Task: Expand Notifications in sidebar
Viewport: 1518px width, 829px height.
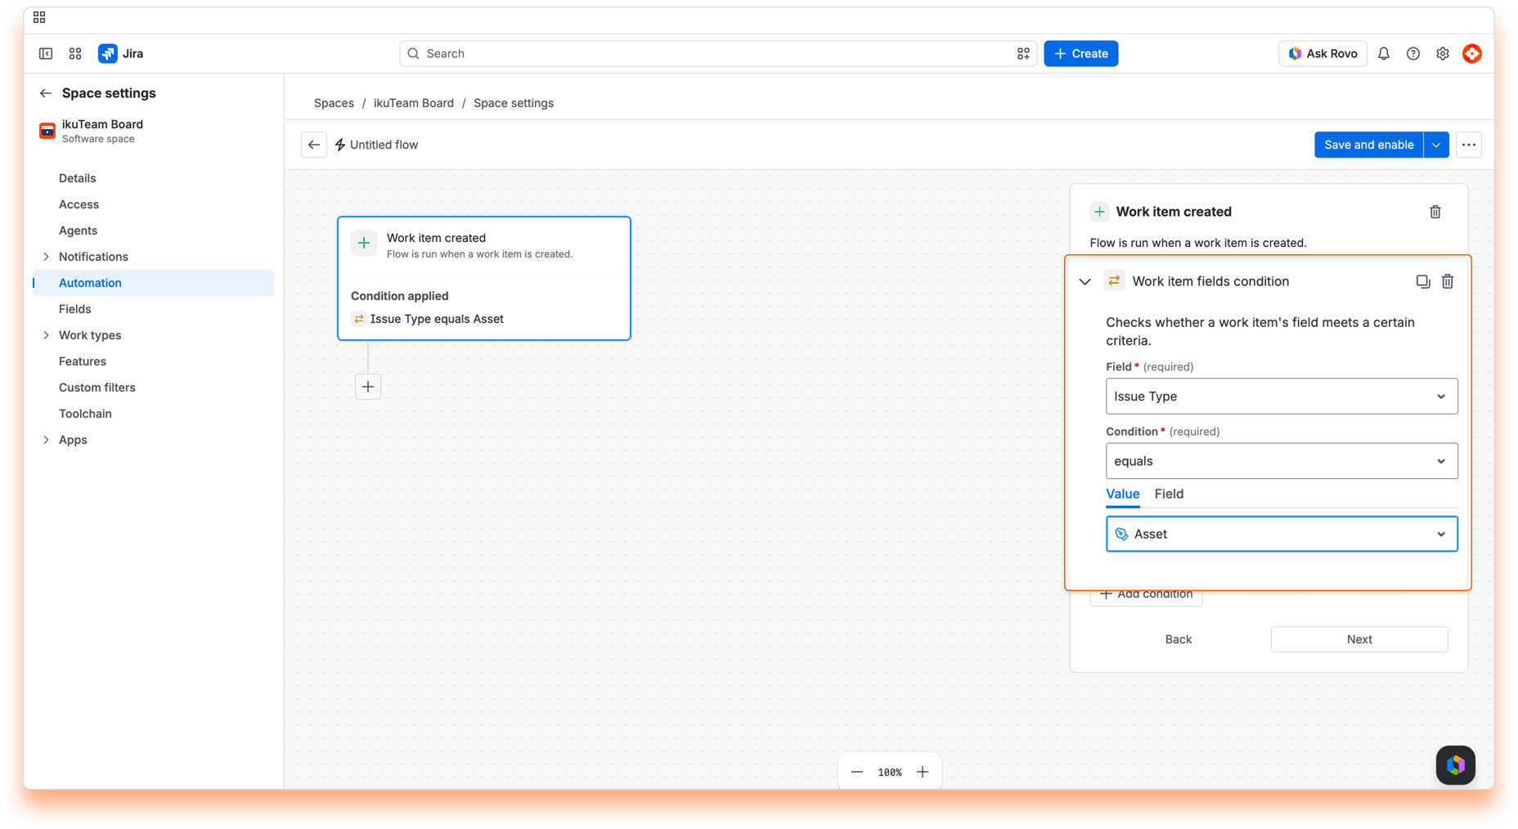Action: [x=46, y=257]
